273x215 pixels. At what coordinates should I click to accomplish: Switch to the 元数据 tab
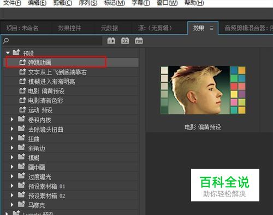[x=109, y=28]
